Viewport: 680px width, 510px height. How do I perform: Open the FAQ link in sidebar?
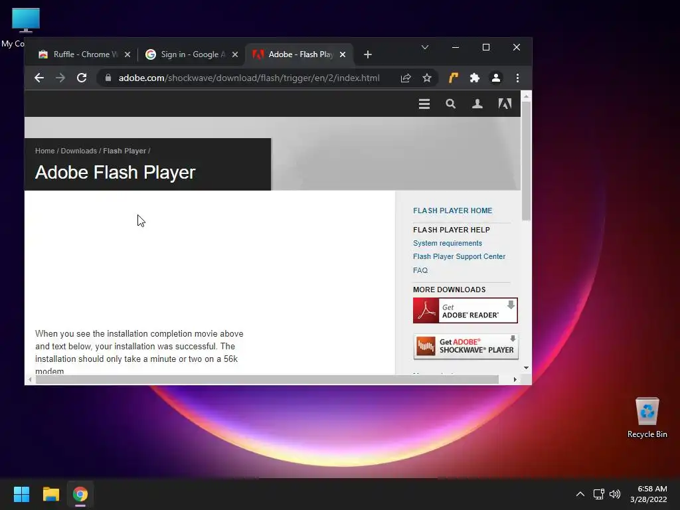click(x=420, y=271)
